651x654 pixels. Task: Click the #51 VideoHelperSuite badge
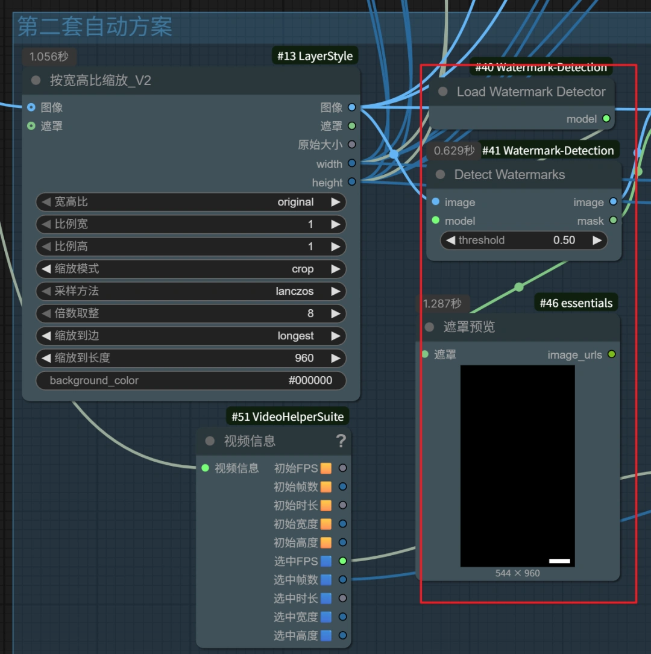tap(288, 417)
